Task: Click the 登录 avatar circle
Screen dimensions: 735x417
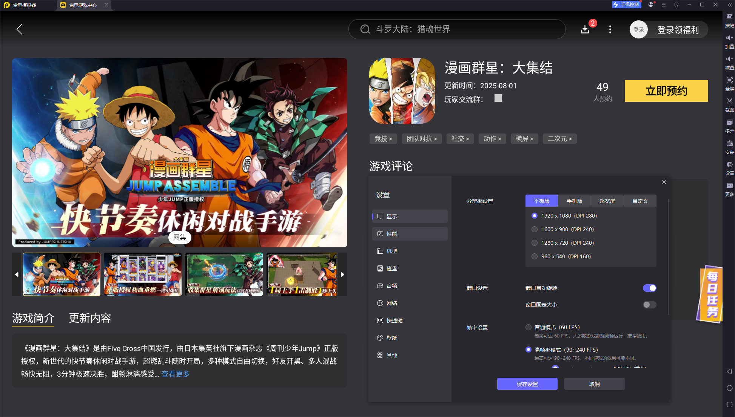Action: (x=638, y=29)
